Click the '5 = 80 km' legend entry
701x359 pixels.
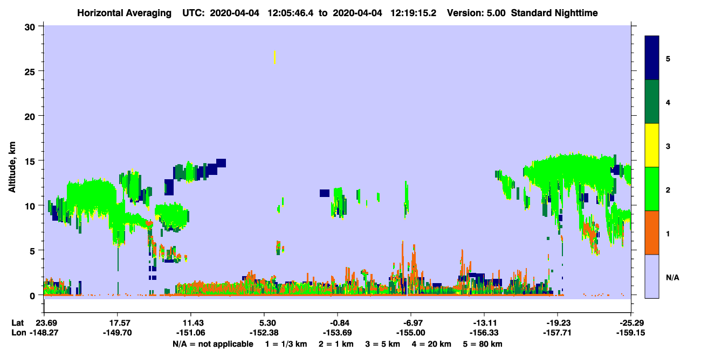483,344
